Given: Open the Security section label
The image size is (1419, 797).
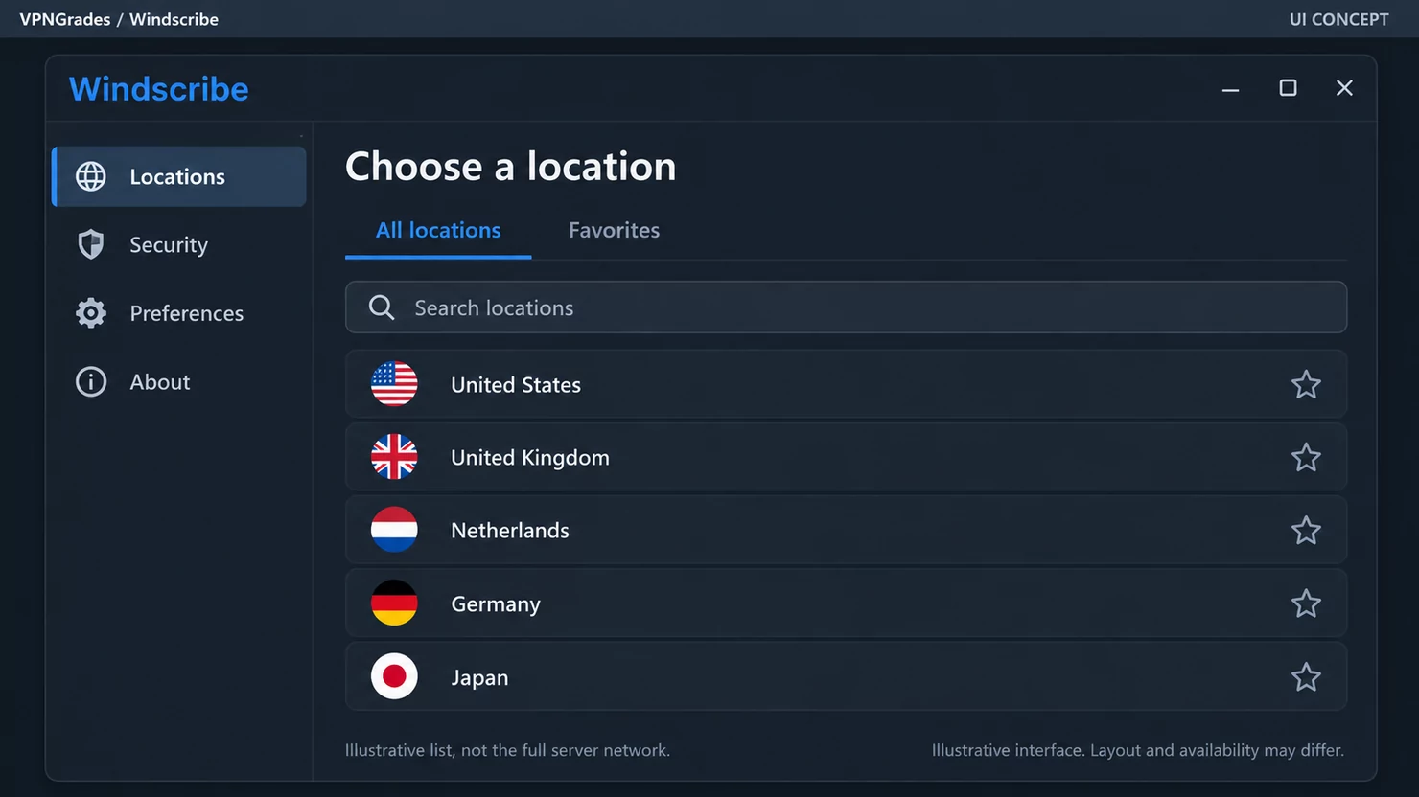Looking at the screenshot, I should [x=169, y=245].
